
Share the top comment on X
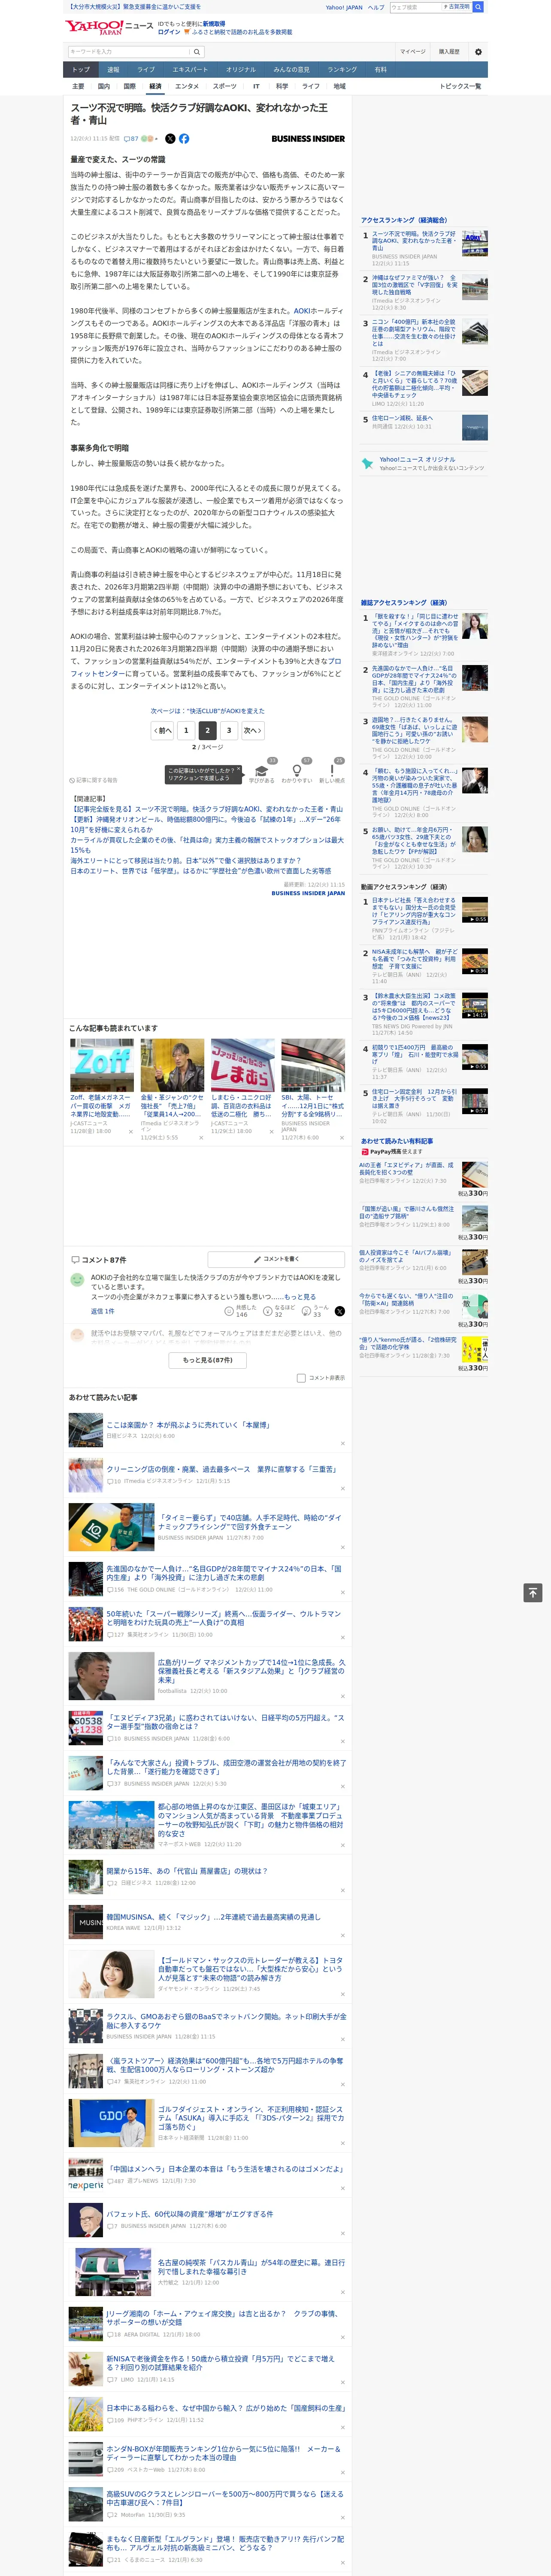[x=340, y=1311]
